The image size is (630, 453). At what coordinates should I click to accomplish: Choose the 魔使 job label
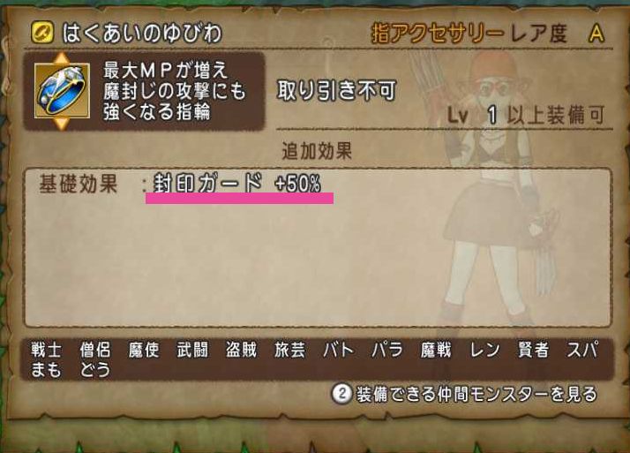(x=144, y=350)
